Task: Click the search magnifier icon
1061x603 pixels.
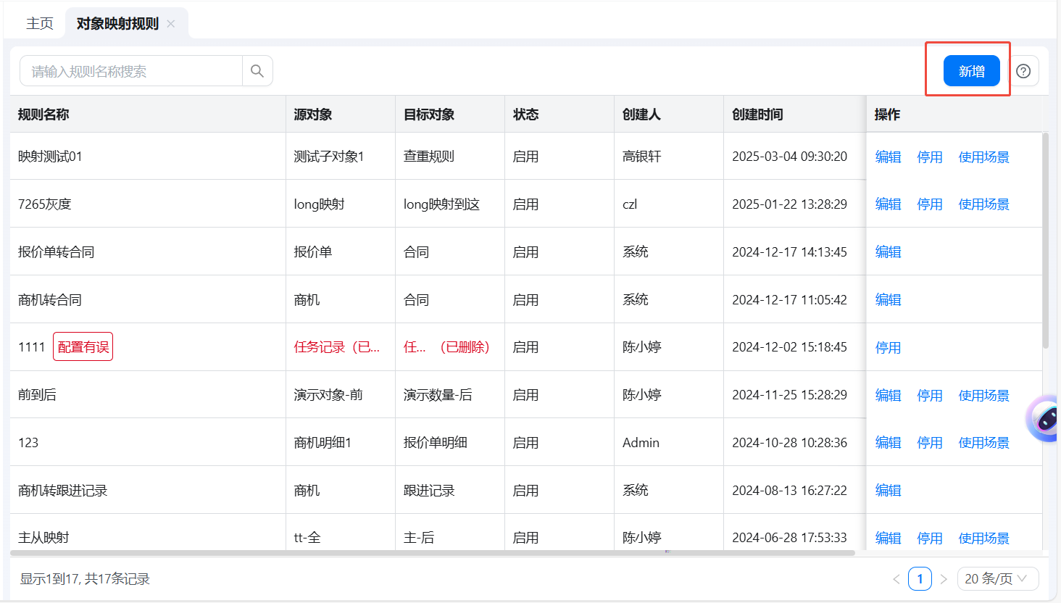Action: pos(257,71)
